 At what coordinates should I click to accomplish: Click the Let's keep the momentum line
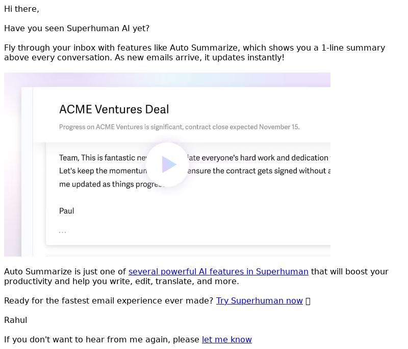point(195,171)
